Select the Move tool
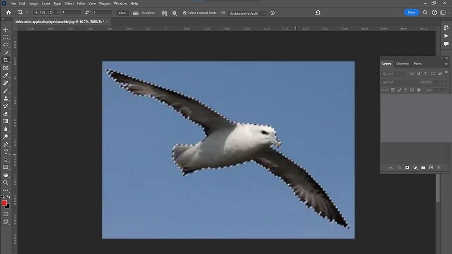 click(6, 30)
